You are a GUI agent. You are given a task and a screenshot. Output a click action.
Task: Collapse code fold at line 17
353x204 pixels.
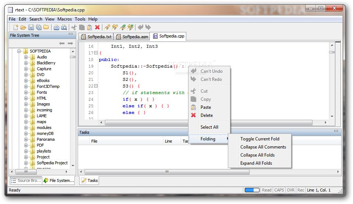point(96,53)
